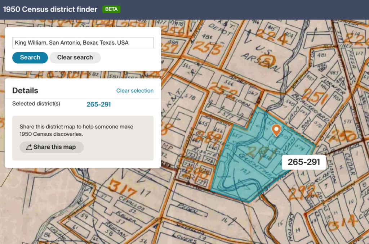Click the orange map pin marker
The image size is (369, 244).
click(276, 131)
